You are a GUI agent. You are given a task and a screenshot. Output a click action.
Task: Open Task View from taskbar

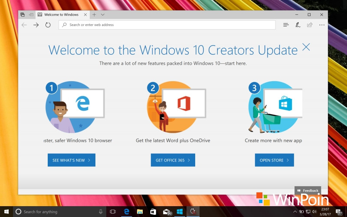113,212
